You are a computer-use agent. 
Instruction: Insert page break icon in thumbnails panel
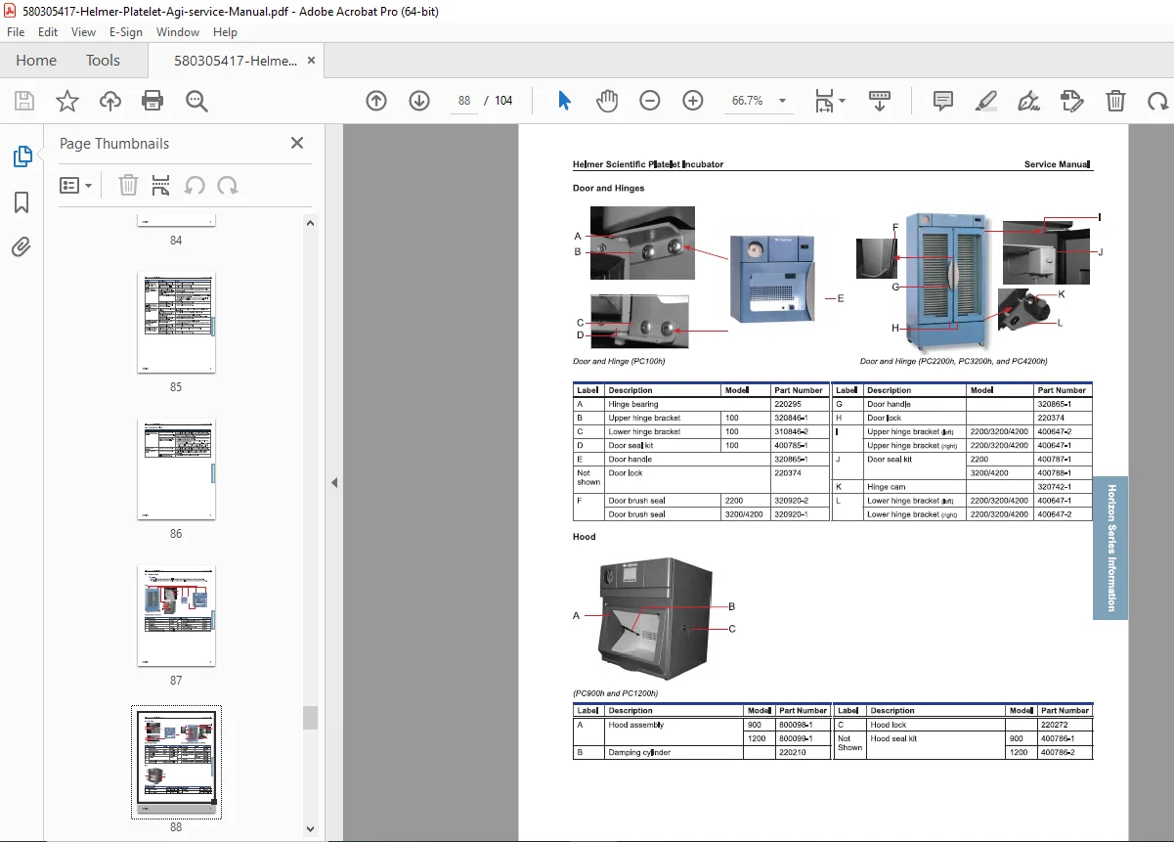(x=161, y=185)
